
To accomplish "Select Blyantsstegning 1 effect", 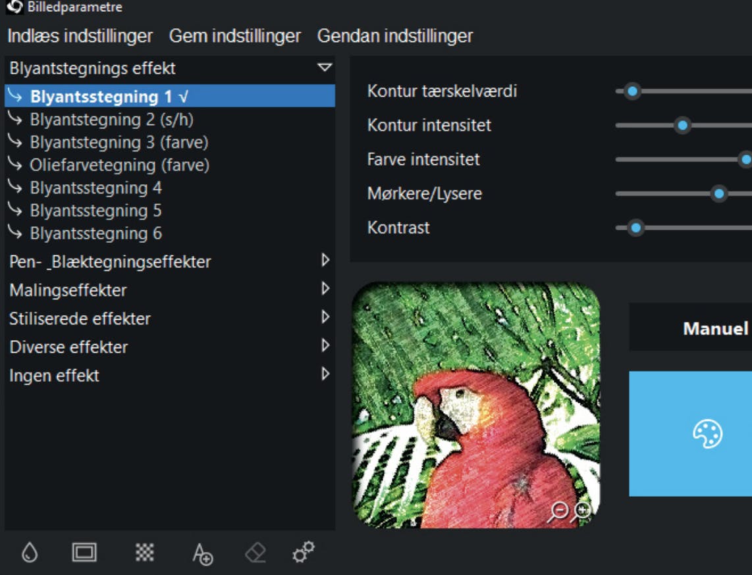I will (170, 96).
